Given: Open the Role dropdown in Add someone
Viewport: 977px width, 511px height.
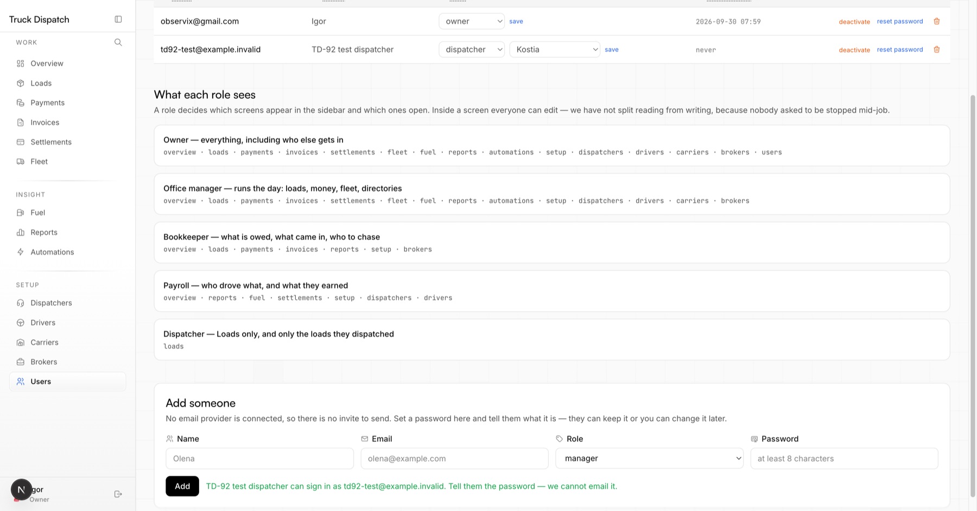Looking at the screenshot, I should pyautogui.click(x=650, y=458).
